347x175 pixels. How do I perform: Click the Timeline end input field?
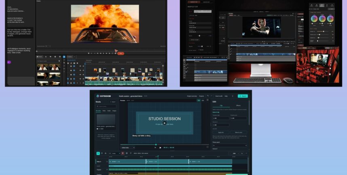(239, 118)
